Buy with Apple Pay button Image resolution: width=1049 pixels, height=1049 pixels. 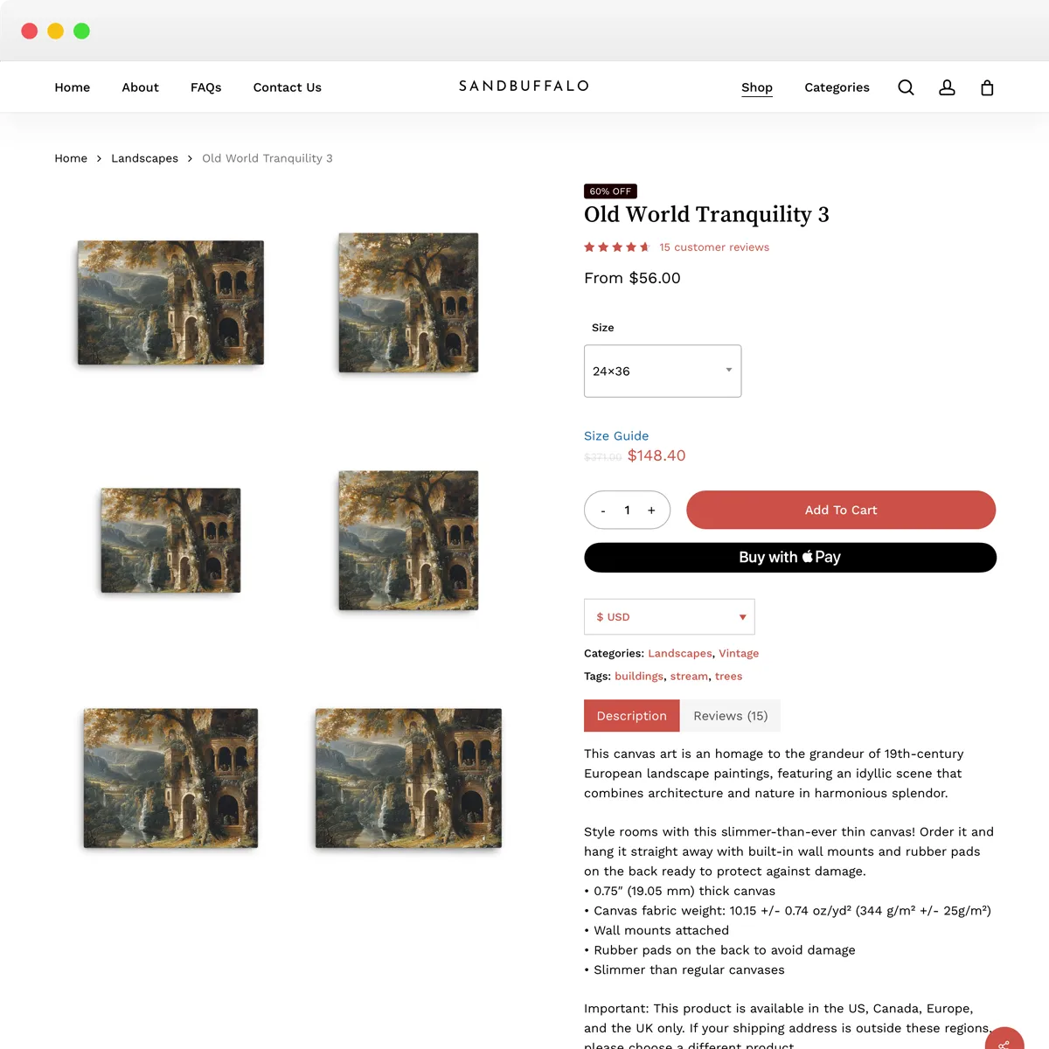(x=790, y=558)
